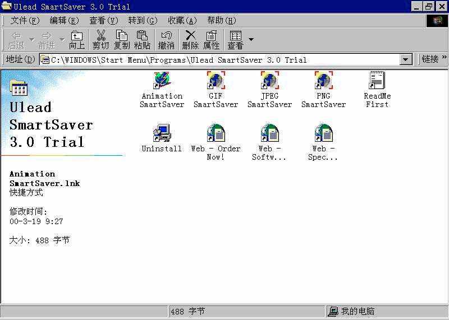Select the Web - Spec... shortcut icon
449x320 pixels.
click(x=323, y=134)
